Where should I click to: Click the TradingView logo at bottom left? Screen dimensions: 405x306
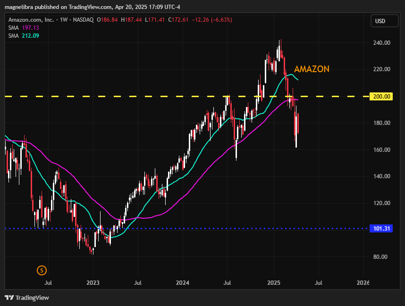coord(27,298)
